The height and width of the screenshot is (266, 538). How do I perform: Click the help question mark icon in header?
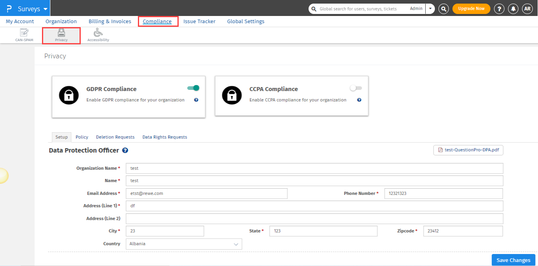[499, 9]
